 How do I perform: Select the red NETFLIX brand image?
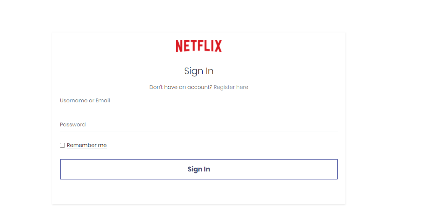coord(198,46)
